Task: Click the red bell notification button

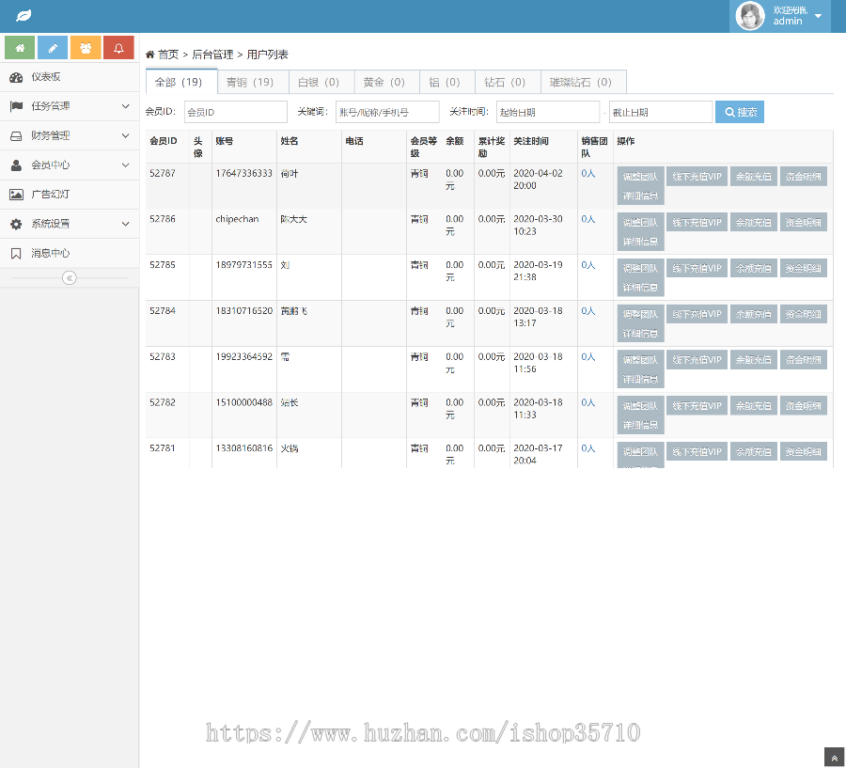Action: (118, 48)
